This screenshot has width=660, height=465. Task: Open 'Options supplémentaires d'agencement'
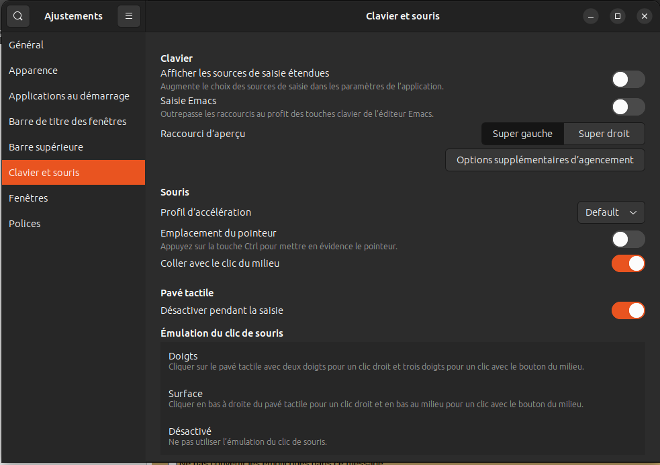545,160
